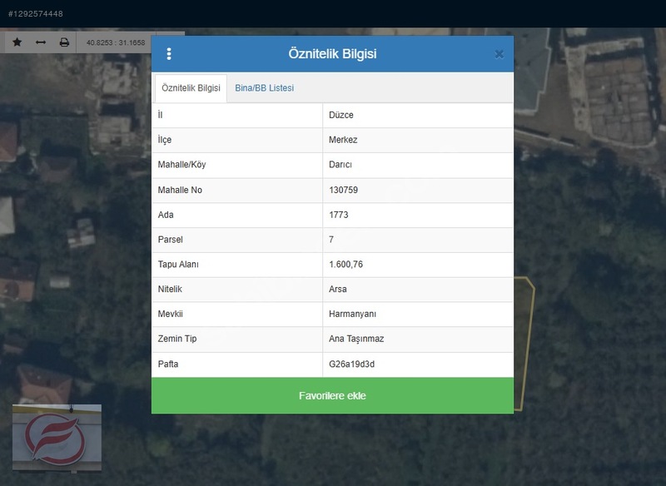Select the measure distance arrow tool
The width and height of the screenshot is (666, 486).
coord(41,42)
